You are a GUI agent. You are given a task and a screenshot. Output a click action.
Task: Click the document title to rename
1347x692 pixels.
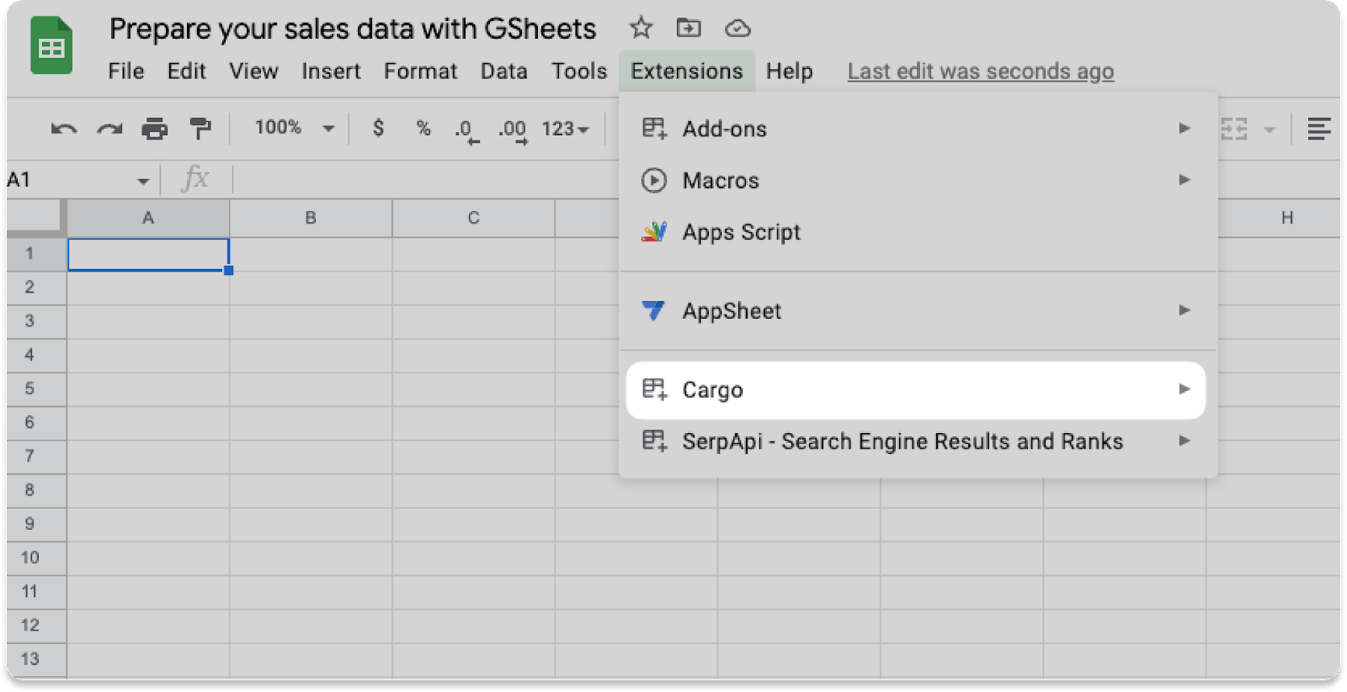click(x=352, y=29)
